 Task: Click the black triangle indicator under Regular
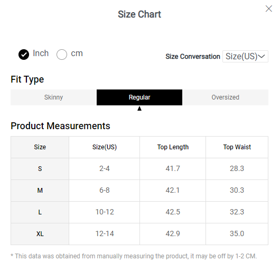pyautogui.click(x=139, y=109)
